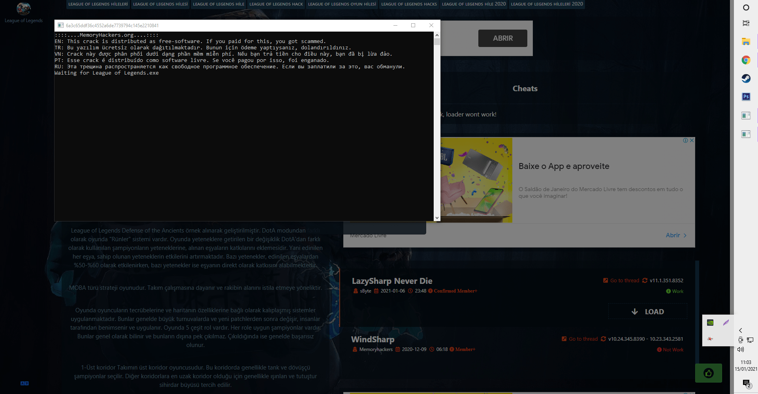Select second console app taskbar icon

746,134
